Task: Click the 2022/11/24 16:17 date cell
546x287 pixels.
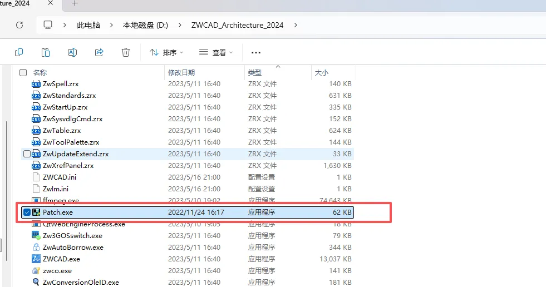Action: click(x=196, y=212)
